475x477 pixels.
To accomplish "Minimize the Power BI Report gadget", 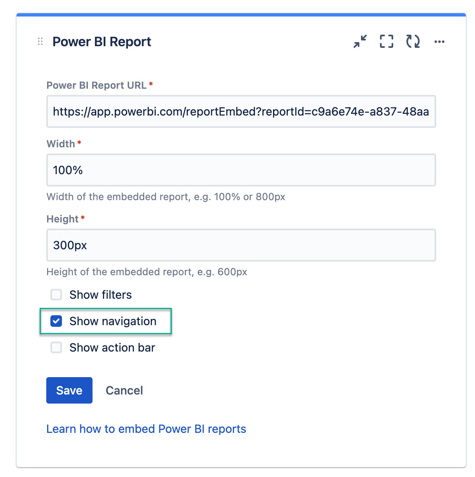I will 360,41.
